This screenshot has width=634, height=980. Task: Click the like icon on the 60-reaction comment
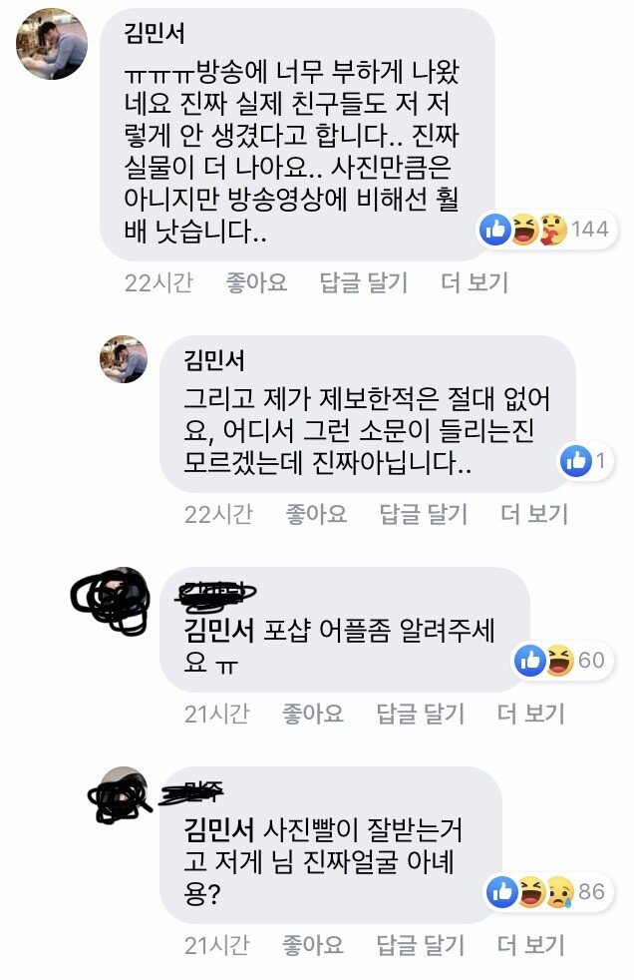click(531, 661)
